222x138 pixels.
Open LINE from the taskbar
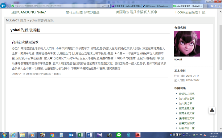(119, 135)
